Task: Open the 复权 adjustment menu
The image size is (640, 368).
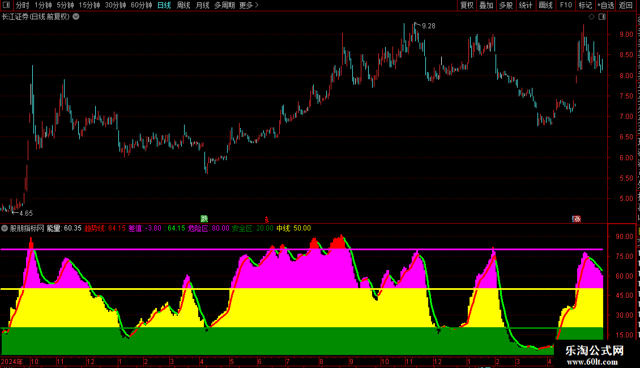Action: coord(467,5)
